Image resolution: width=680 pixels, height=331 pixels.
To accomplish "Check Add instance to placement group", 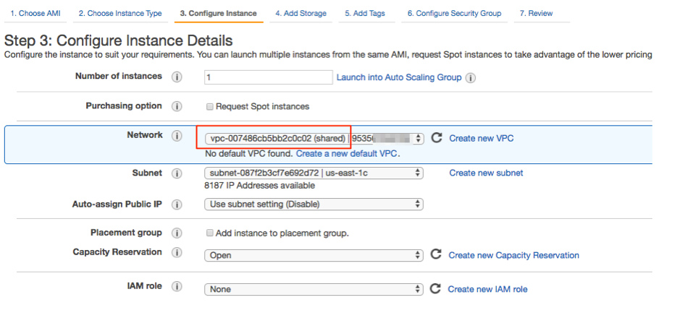I will point(209,233).
